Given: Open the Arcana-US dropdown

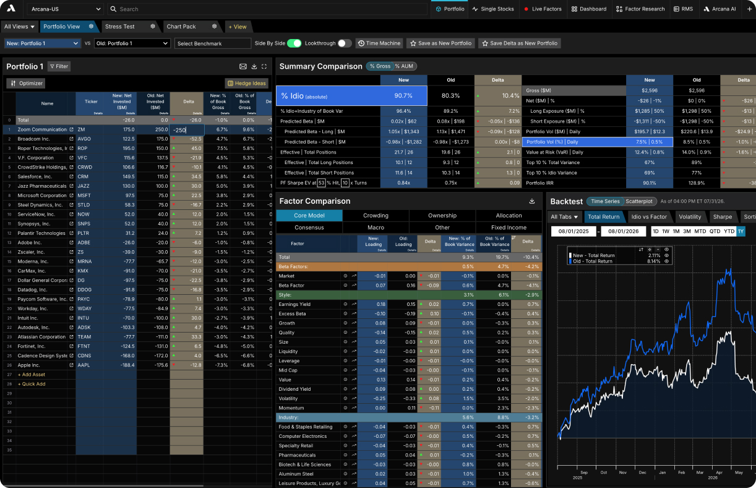Looking at the screenshot, I should (65, 9).
